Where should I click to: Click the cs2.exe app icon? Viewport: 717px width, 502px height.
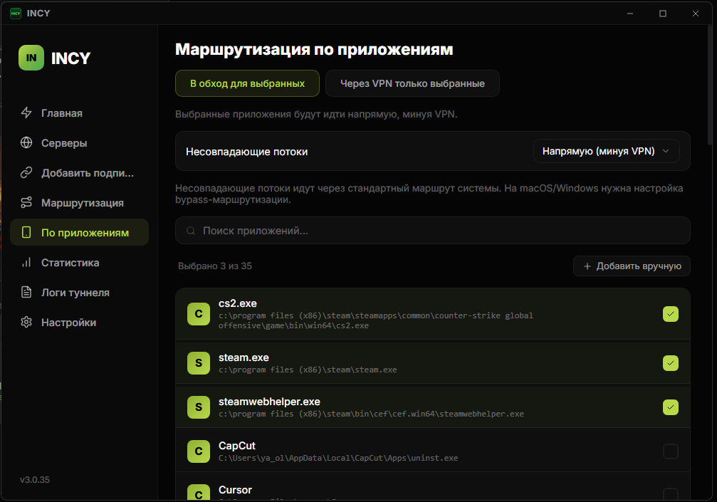tap(199, 314)
